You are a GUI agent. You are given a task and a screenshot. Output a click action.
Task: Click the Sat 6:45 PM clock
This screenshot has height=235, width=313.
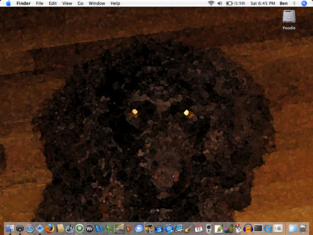263,3
